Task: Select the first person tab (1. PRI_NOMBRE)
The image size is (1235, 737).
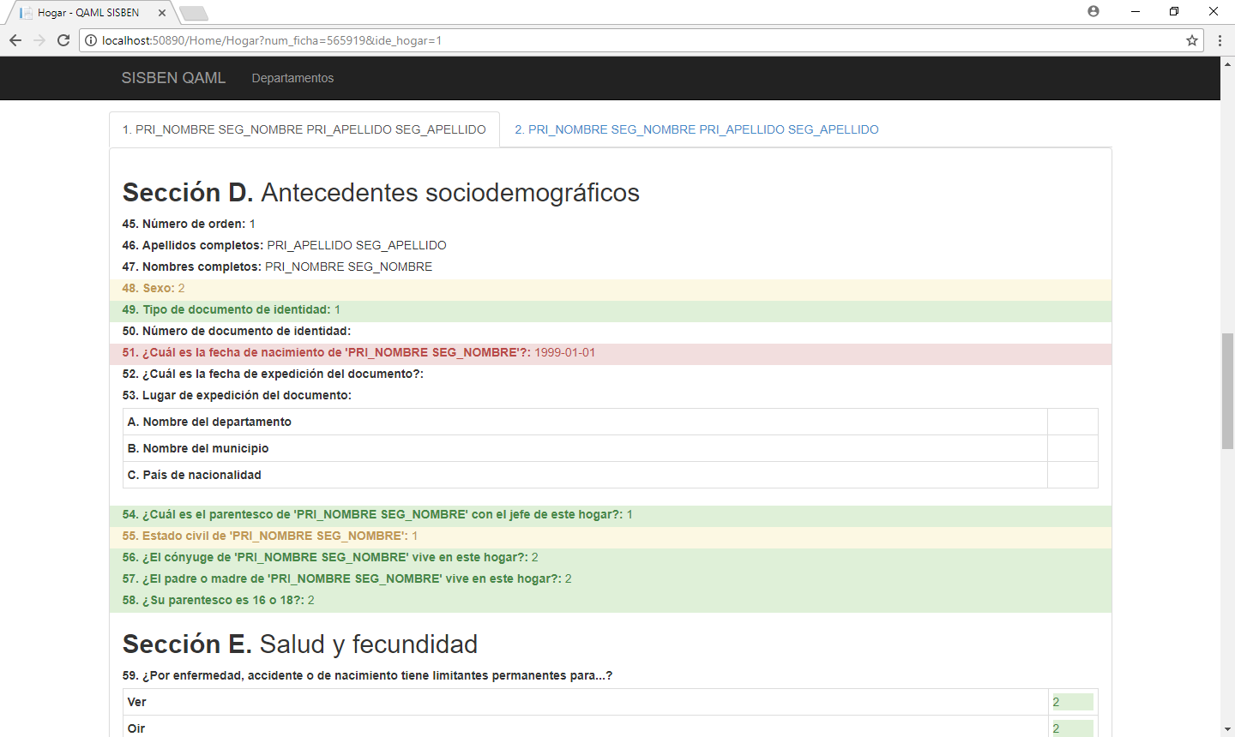Action: click(304, 129)
